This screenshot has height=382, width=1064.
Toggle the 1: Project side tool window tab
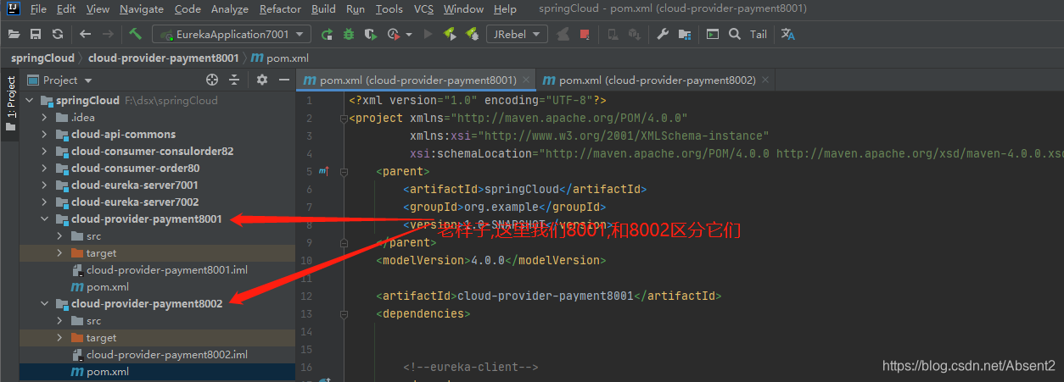[11, 103]
